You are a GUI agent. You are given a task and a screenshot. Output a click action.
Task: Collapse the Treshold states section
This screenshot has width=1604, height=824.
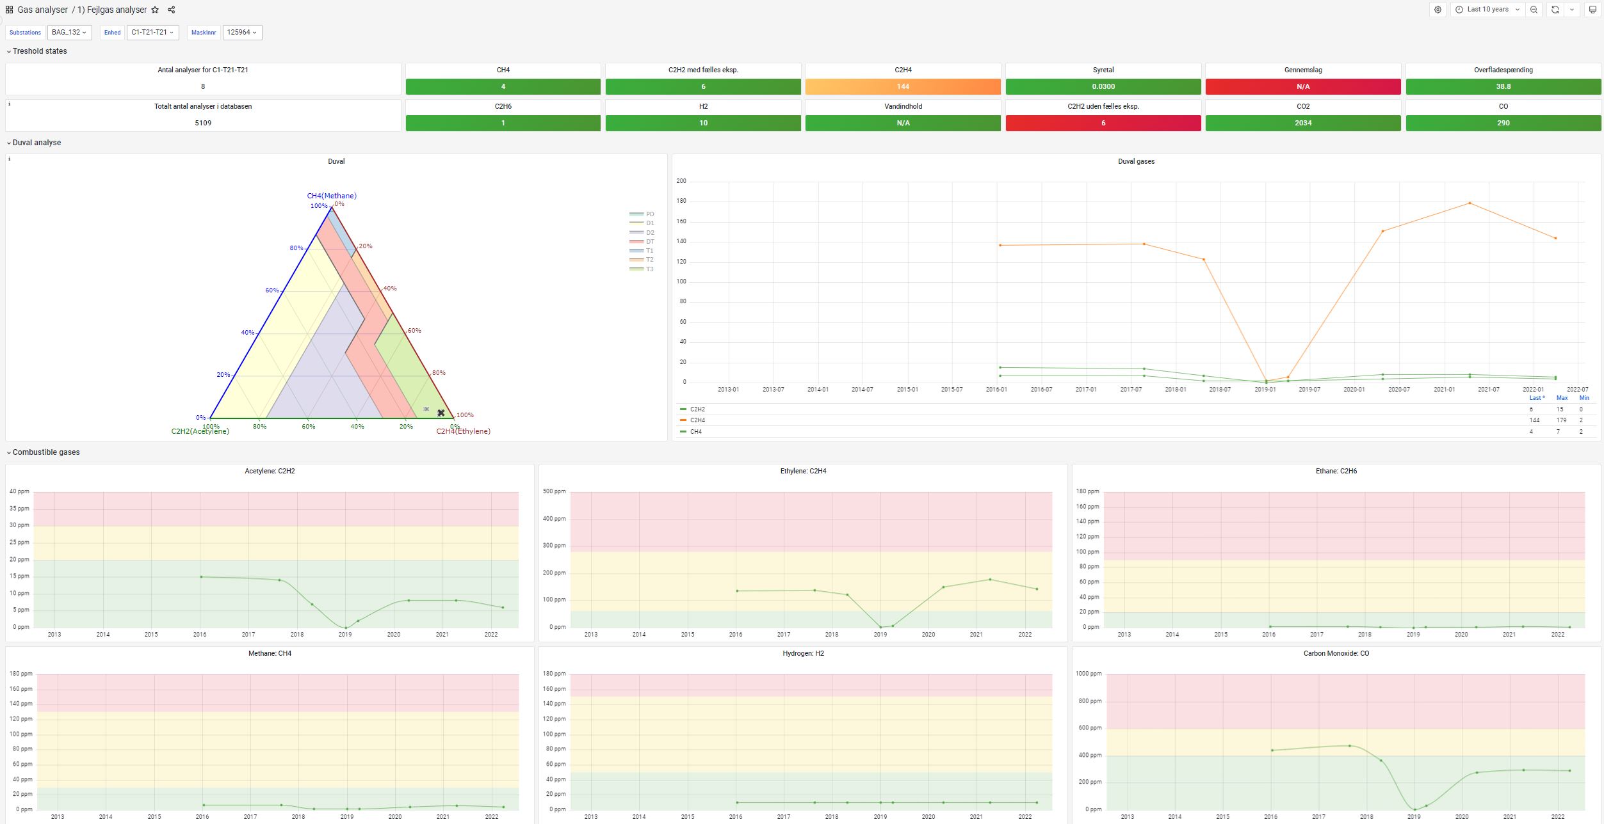38,51
